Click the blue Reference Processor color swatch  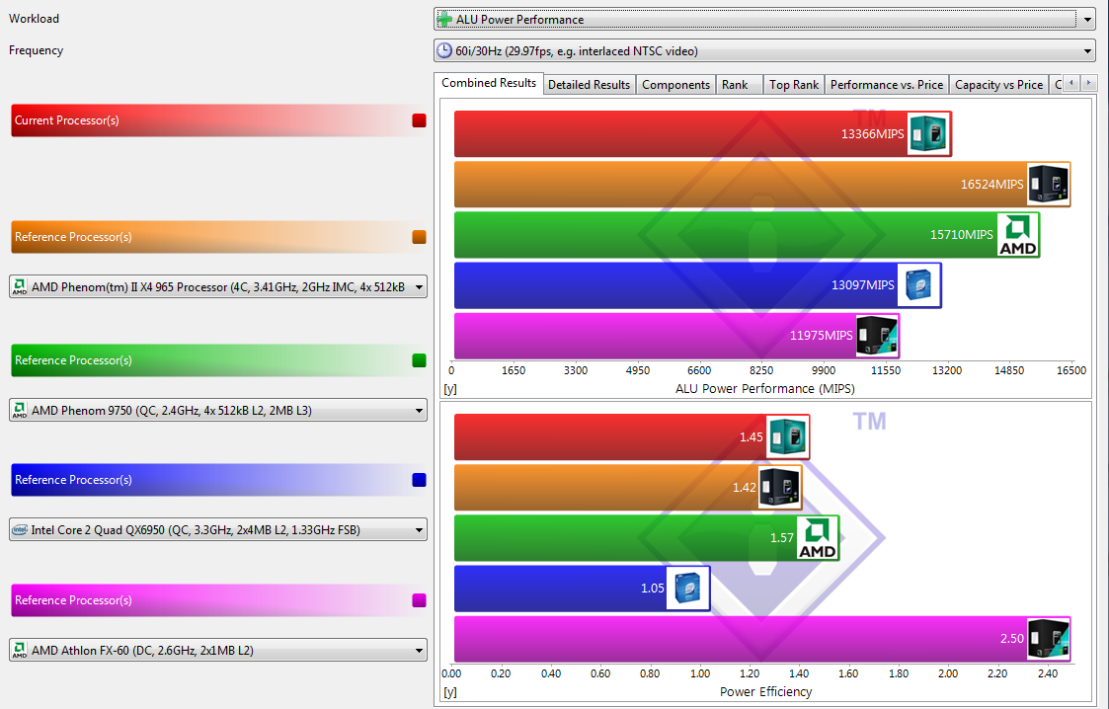419,480
